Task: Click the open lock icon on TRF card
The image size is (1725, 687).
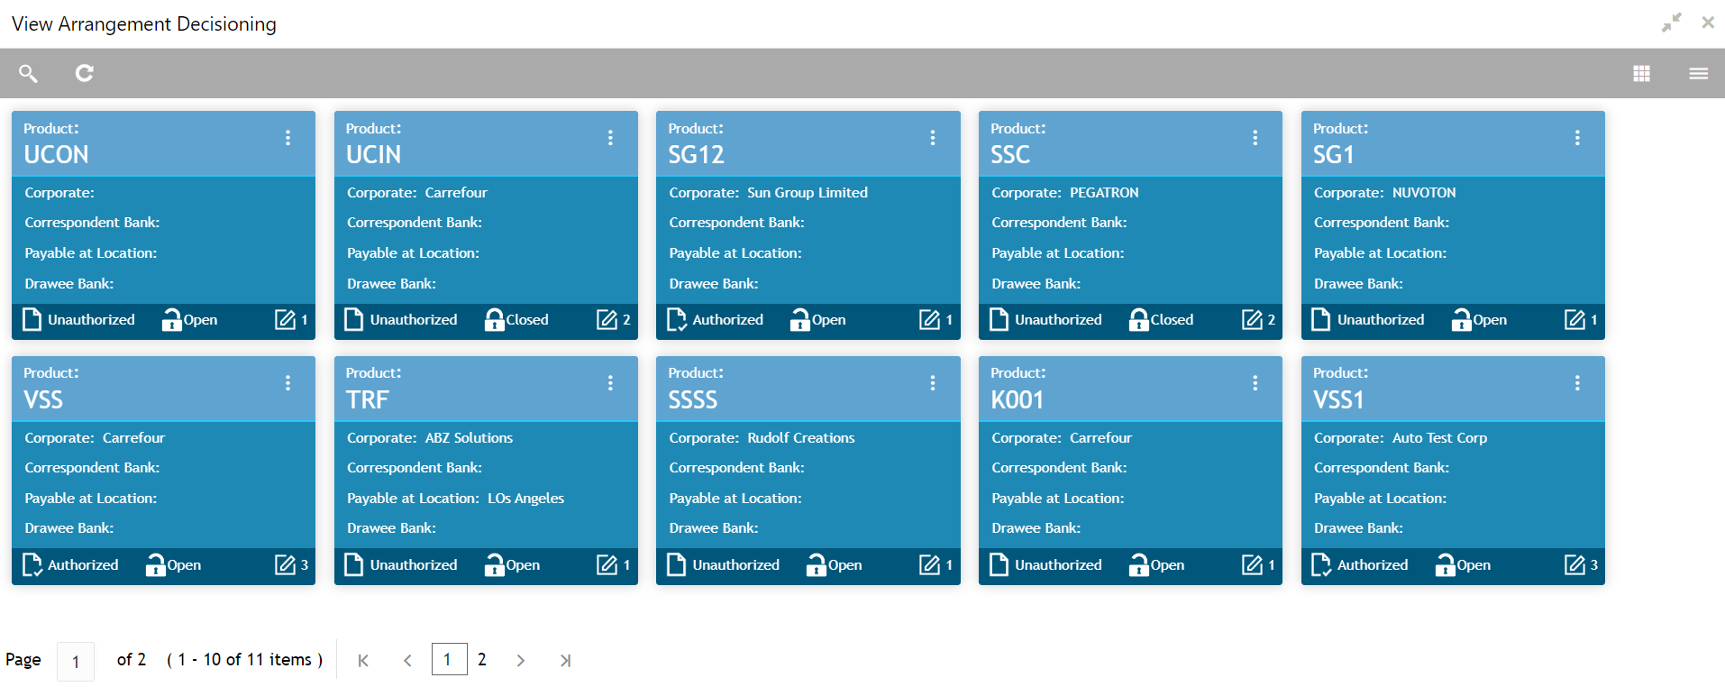Action: (x=494, y=564)
